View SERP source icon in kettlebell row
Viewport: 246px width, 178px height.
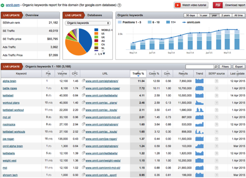click(x=217, y=96)
